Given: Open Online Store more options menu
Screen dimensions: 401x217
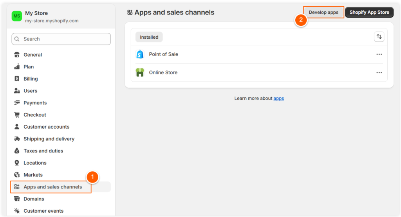Looking at the screenshot, I should (x=379, y=72).
